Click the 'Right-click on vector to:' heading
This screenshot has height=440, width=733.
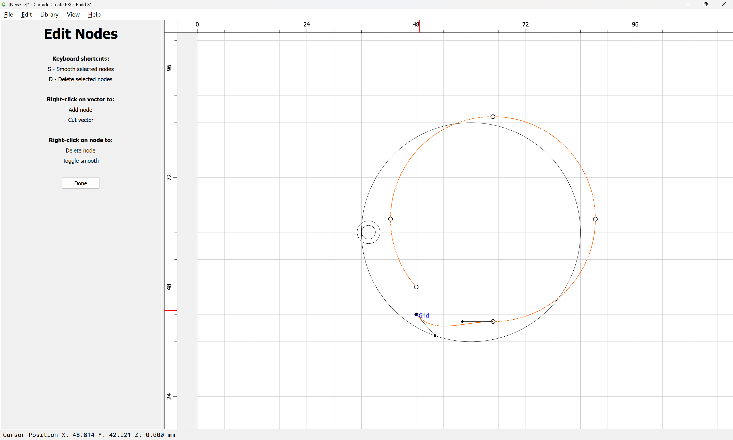(x=81, y=99)
